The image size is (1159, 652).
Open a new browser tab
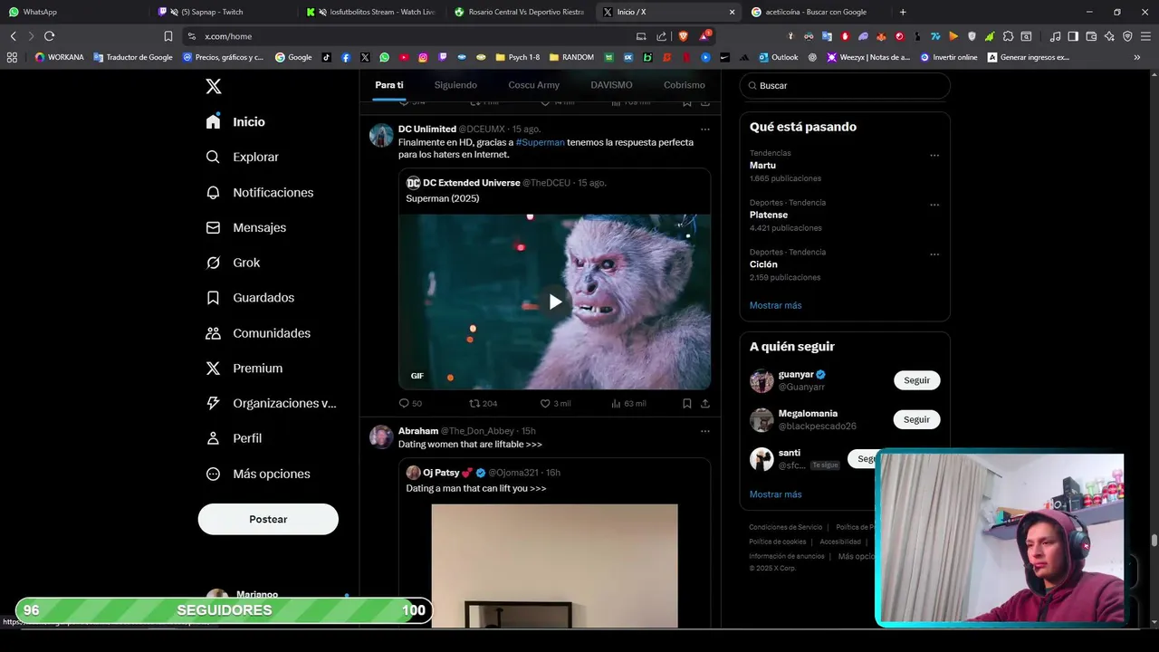tap(903, 12)
